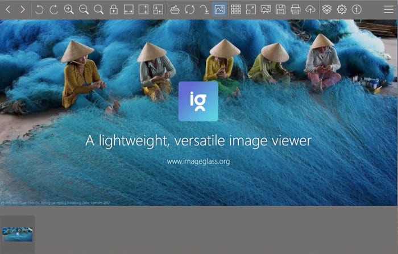Open the Go To image icon
The width and height of the screenshot is (398, 254).
point(204,10)
